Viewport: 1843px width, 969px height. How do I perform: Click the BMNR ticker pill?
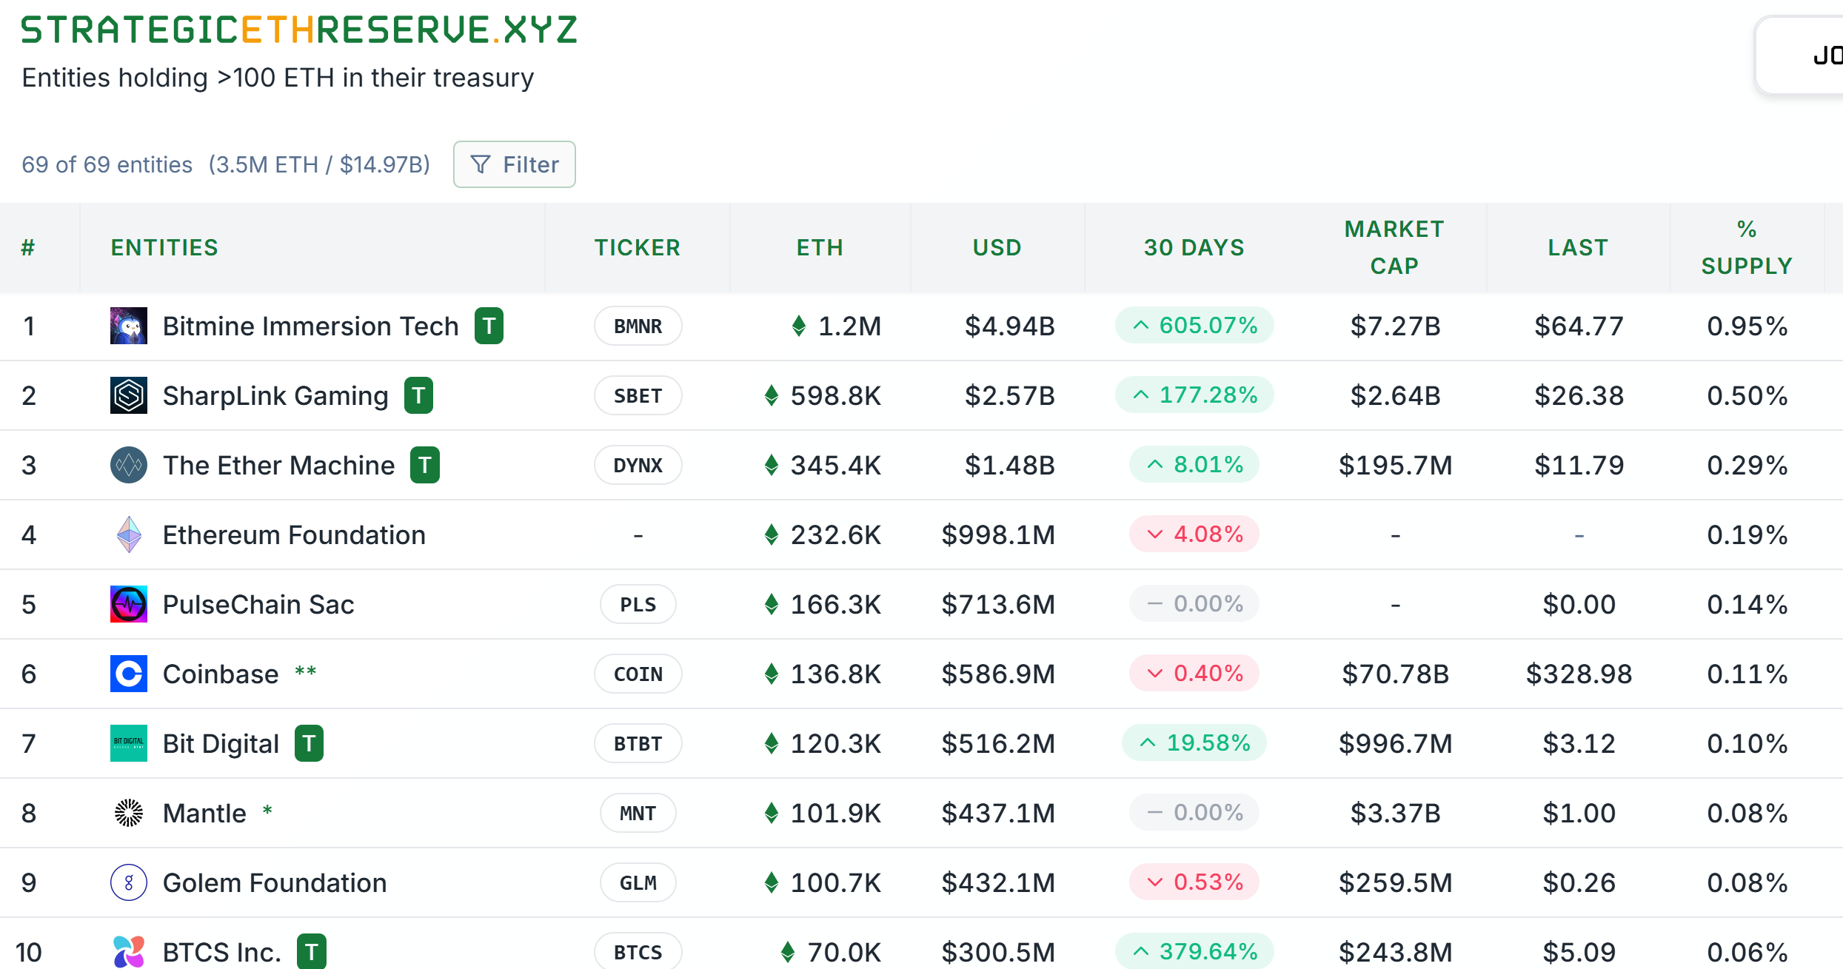(638, 326)
